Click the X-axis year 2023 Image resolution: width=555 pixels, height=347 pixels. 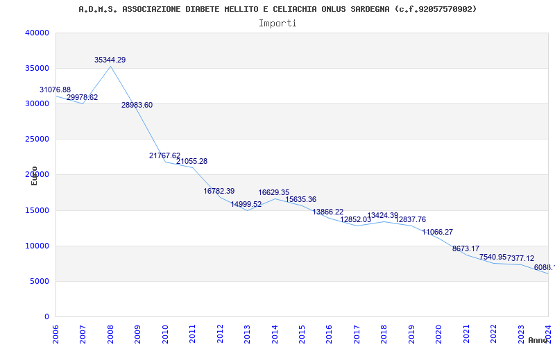point(521,334)
